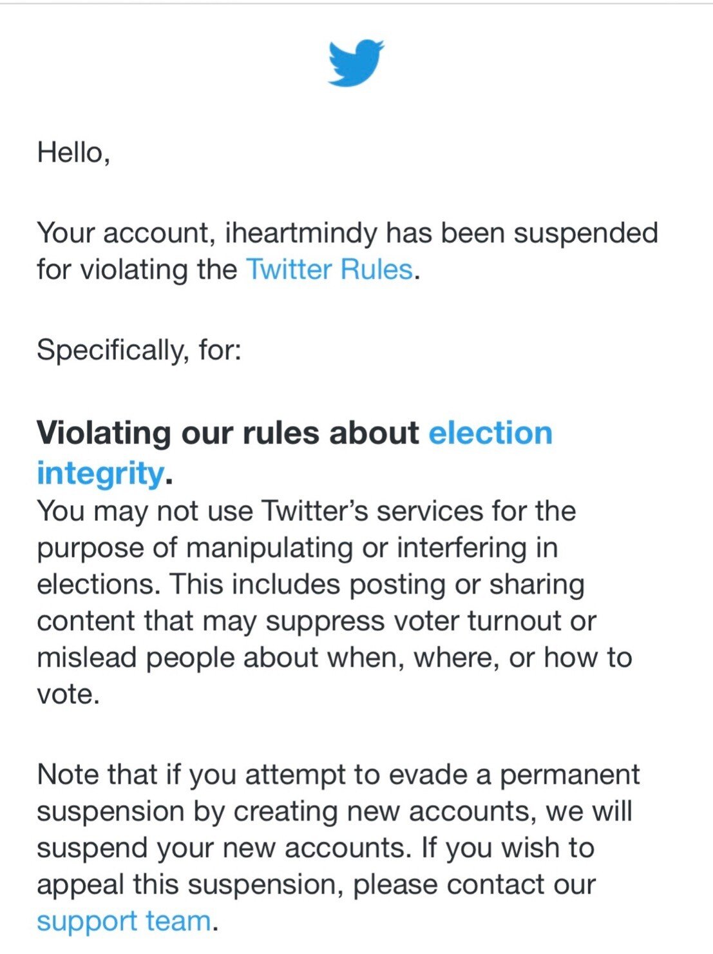
Task: Click the line beginning 'Note that if you attempt'
Action: (338, 775)
